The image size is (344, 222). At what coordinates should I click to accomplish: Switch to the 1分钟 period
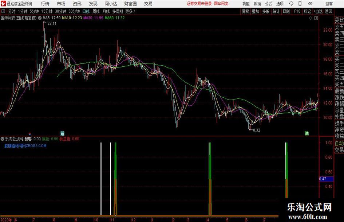(x=22, y=11)
